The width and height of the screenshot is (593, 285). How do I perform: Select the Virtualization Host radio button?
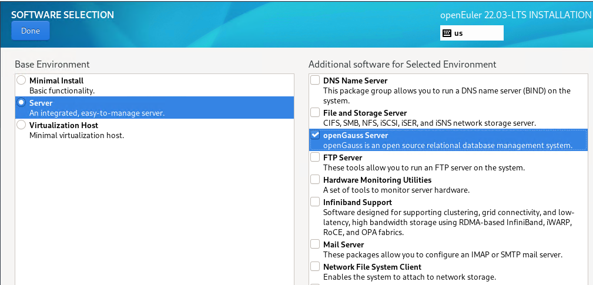point(22,125)
